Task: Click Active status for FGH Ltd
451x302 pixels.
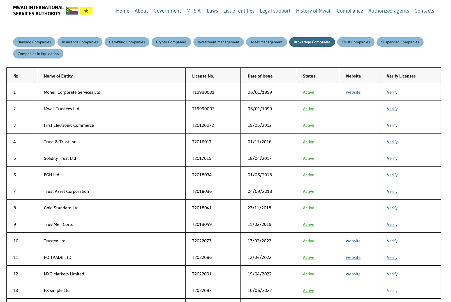Action: 308,175
